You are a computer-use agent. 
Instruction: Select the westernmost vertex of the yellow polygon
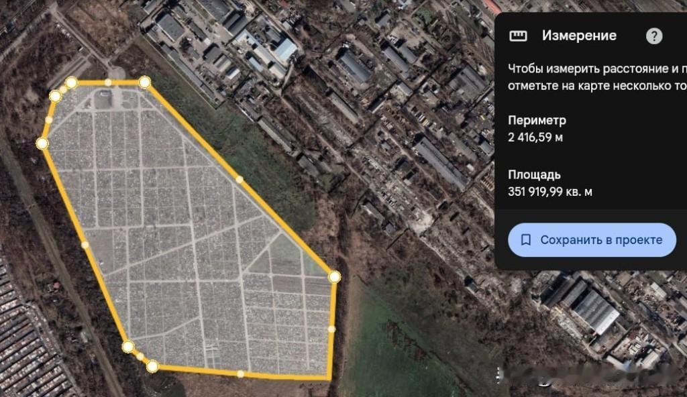[42, 143]
